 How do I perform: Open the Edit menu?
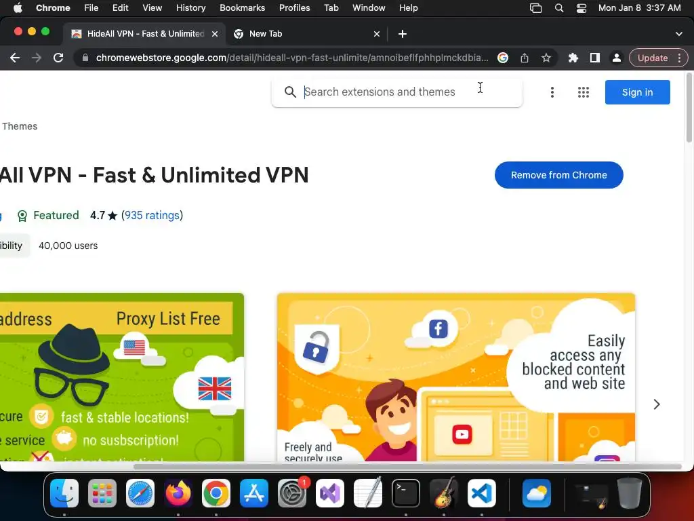coord(120,8)
